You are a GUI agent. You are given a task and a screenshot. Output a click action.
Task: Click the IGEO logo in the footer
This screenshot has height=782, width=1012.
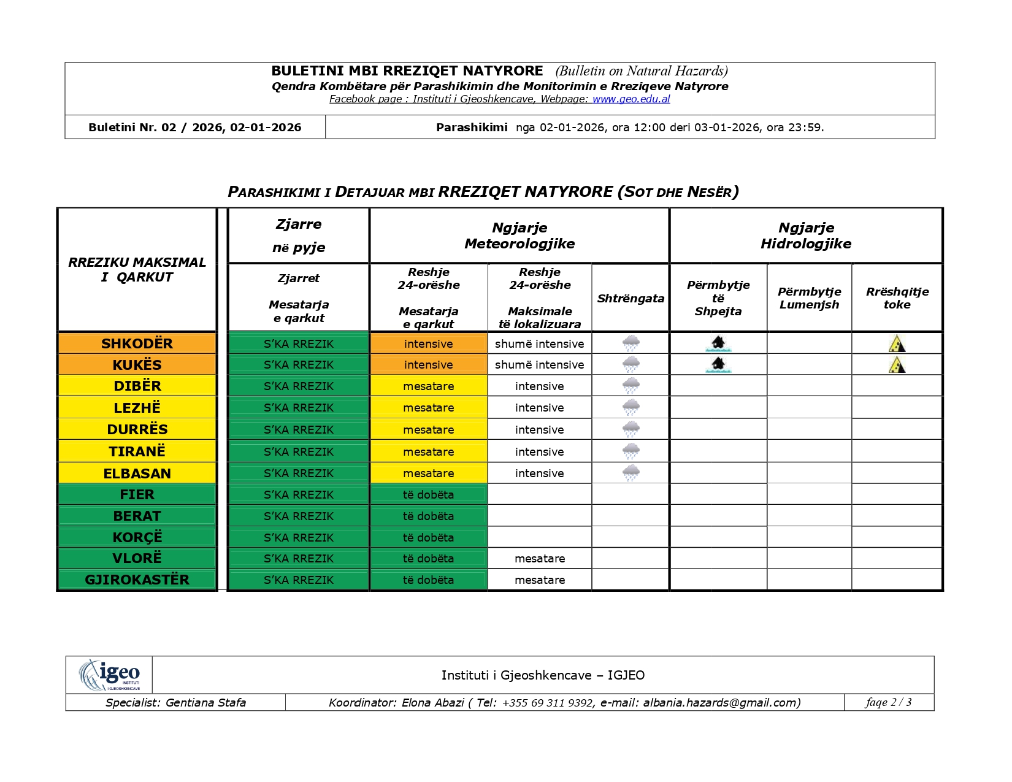110,675
